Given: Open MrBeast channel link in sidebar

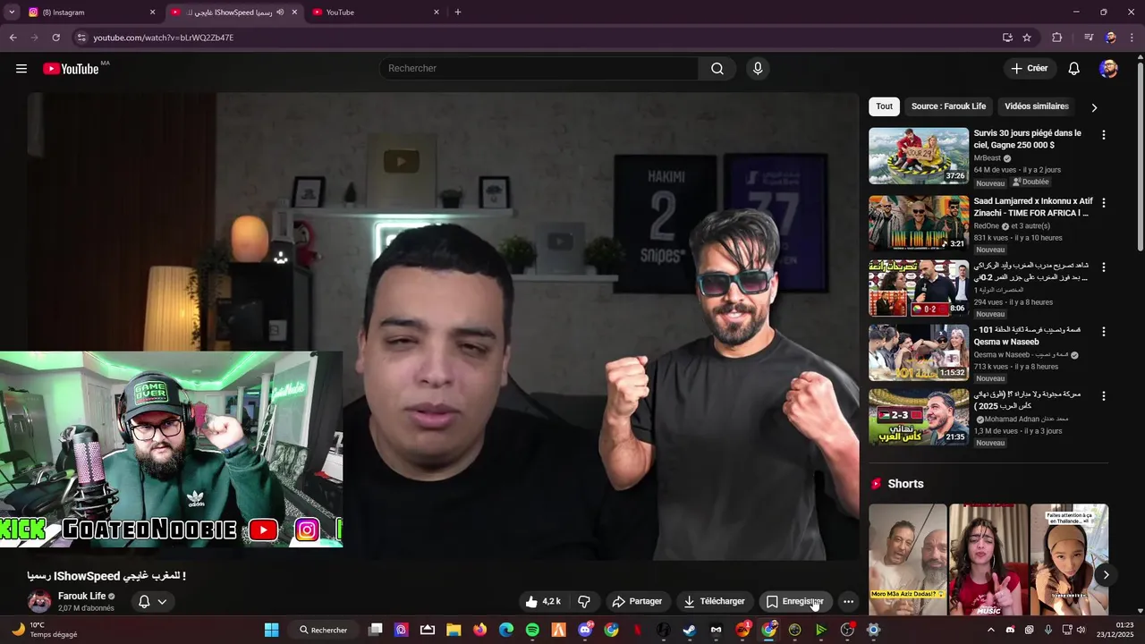Looking at the screenshot, I should (x=988, y=158).
